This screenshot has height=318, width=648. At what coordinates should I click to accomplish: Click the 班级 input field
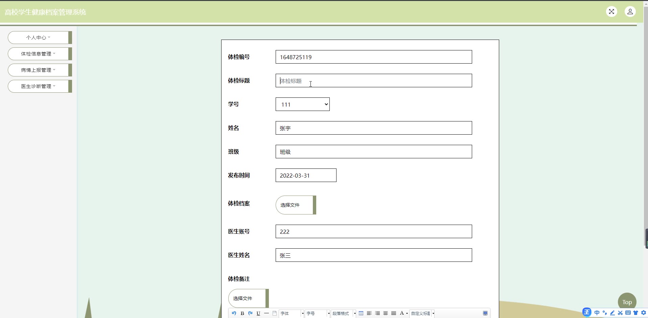coord(374,152)
